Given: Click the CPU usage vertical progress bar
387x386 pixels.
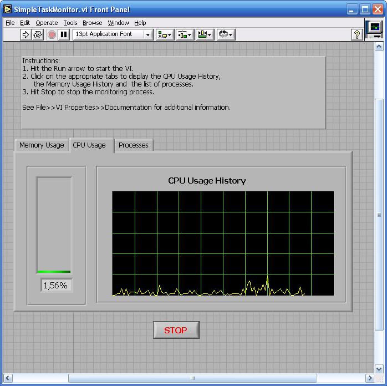Looking at the screenshot, I should (x=54, y=225).
